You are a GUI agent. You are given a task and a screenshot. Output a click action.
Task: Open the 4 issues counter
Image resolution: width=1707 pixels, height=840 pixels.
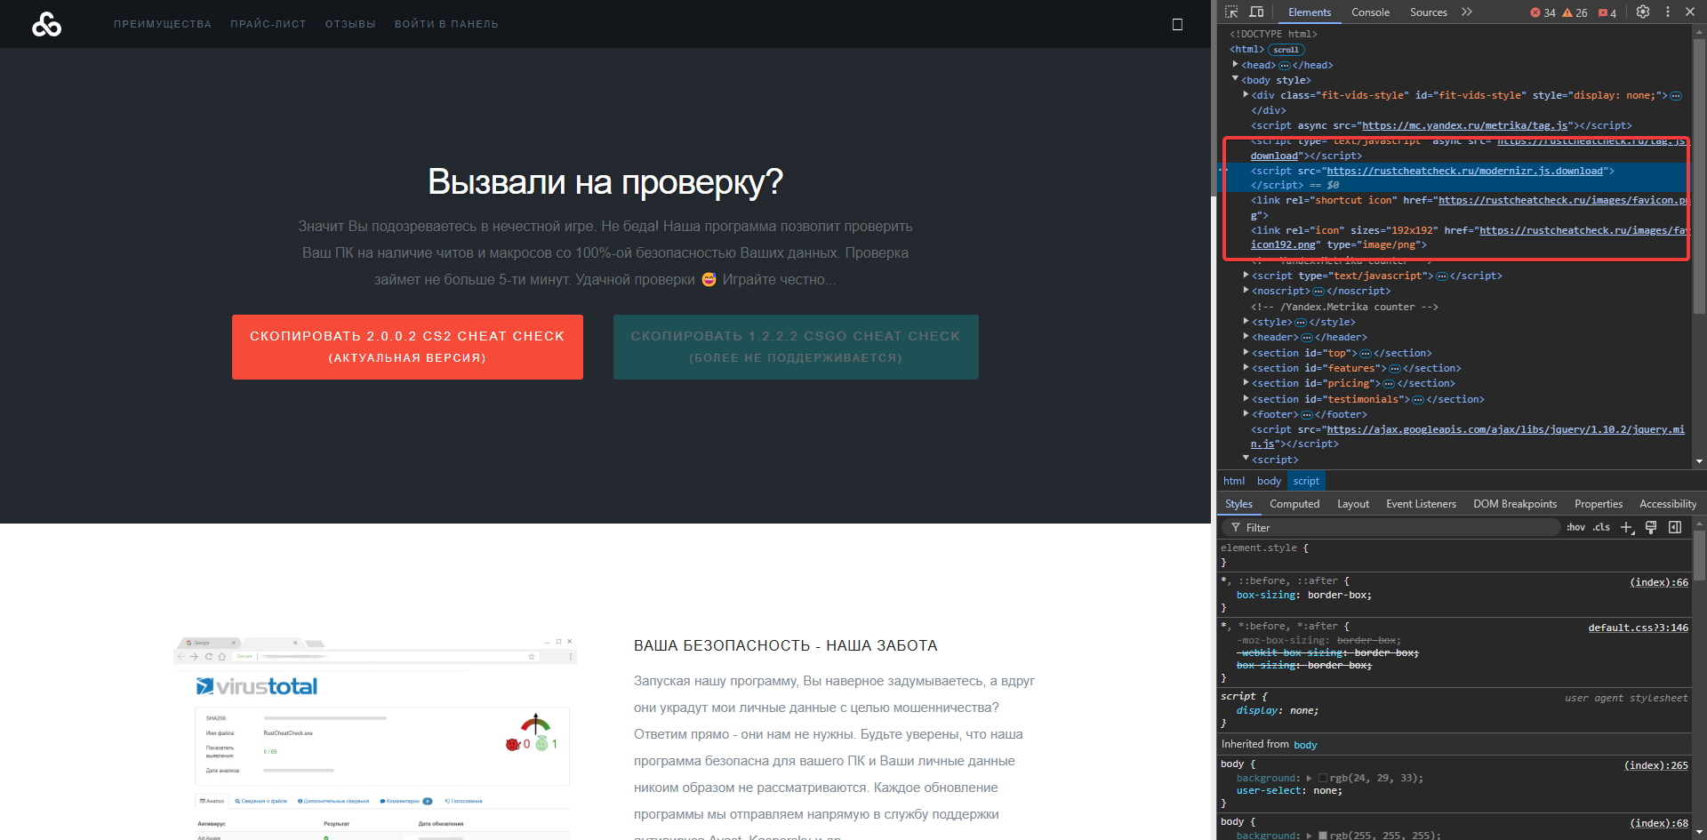point(1607,12)
